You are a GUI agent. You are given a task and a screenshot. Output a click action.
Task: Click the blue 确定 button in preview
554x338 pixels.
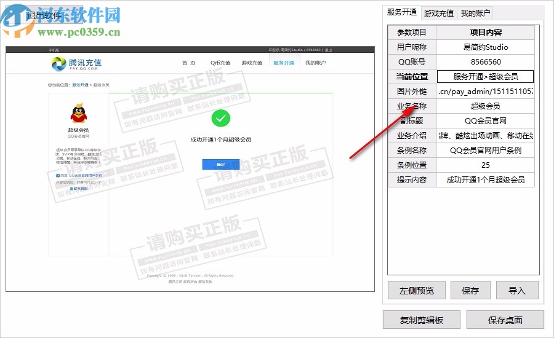coord(221,165)
